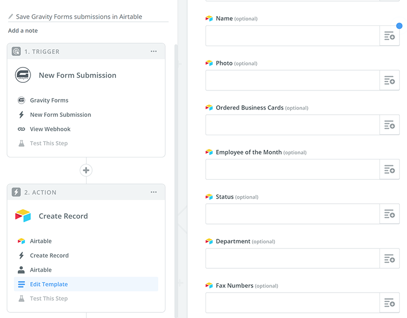This screenshot has width=407, height=318.
Task: Click the blue dot indicator near Name field
Action: (399, 26)
